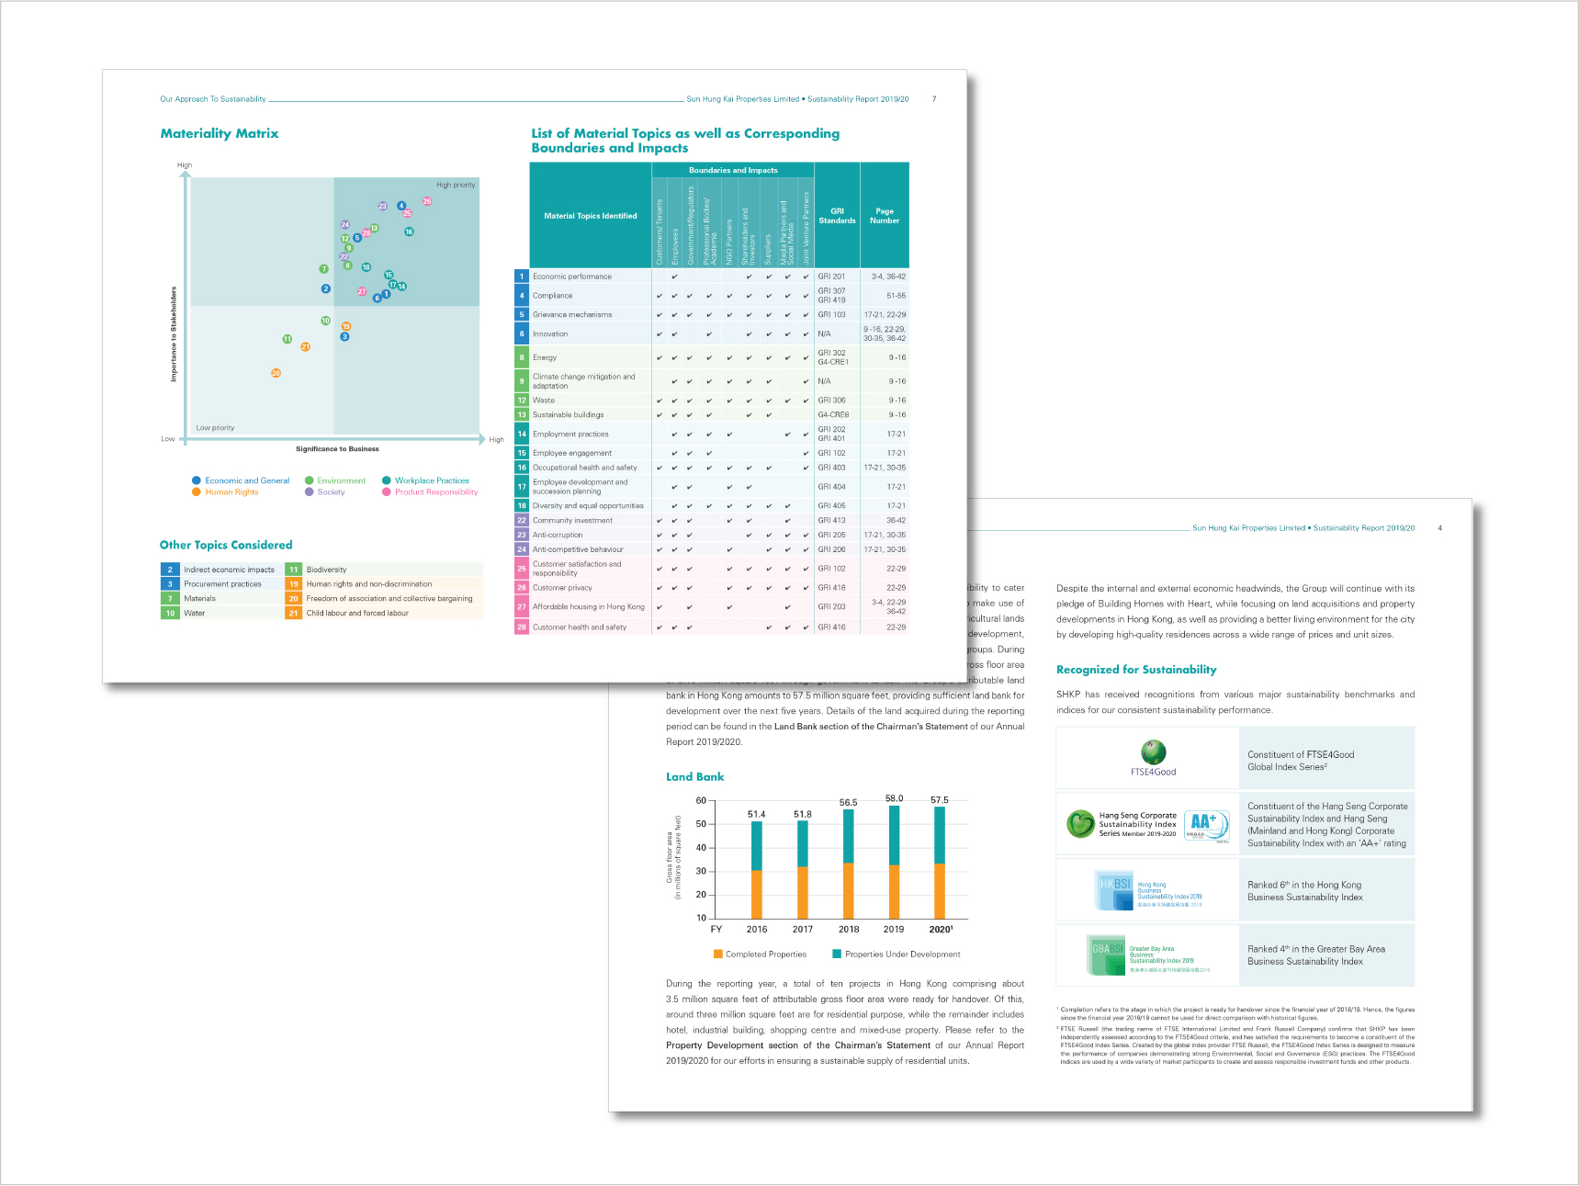Click 'Ranked 6th in the Hong Kong' text
1579x1186 pixels.
(x=1304, y=885)
